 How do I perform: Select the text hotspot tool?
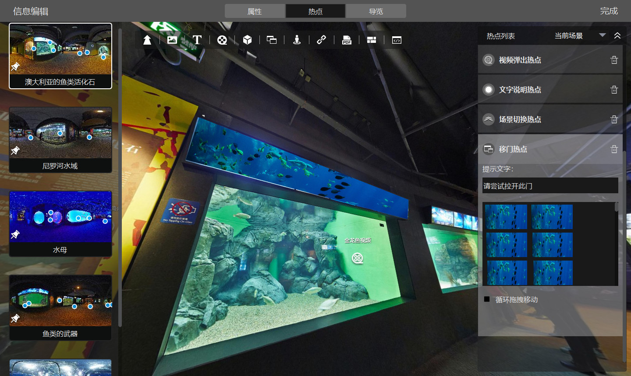coord(197,40)
